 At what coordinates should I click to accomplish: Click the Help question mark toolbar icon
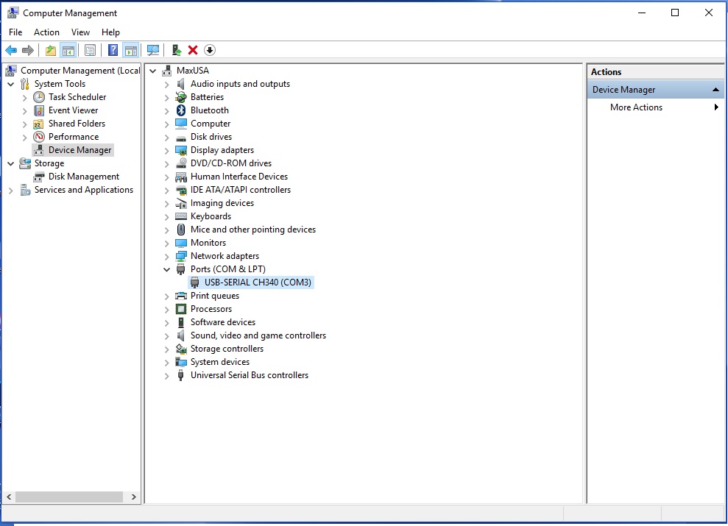(x=113, y=50)
